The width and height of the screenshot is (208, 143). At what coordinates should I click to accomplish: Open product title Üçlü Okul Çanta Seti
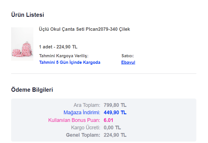click(x=84, y=29)
